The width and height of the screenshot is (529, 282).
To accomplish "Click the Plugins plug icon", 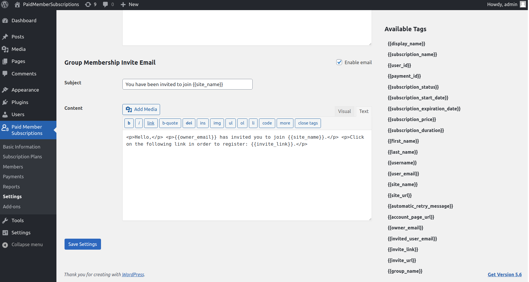I will [5, 102].
